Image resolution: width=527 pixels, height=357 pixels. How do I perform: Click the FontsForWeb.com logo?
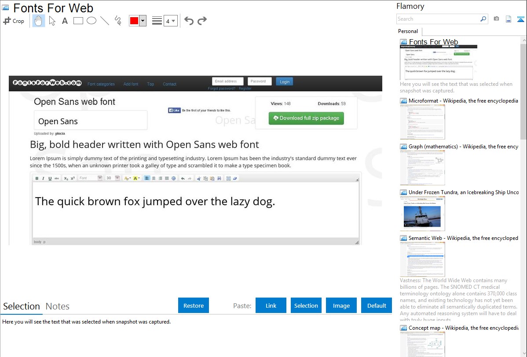point(47,83)
